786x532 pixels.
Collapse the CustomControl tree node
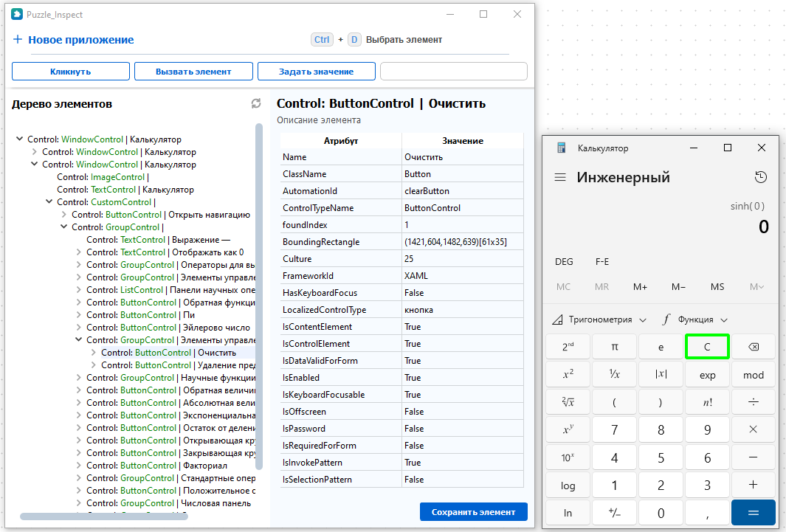click(x=49, y=201)
